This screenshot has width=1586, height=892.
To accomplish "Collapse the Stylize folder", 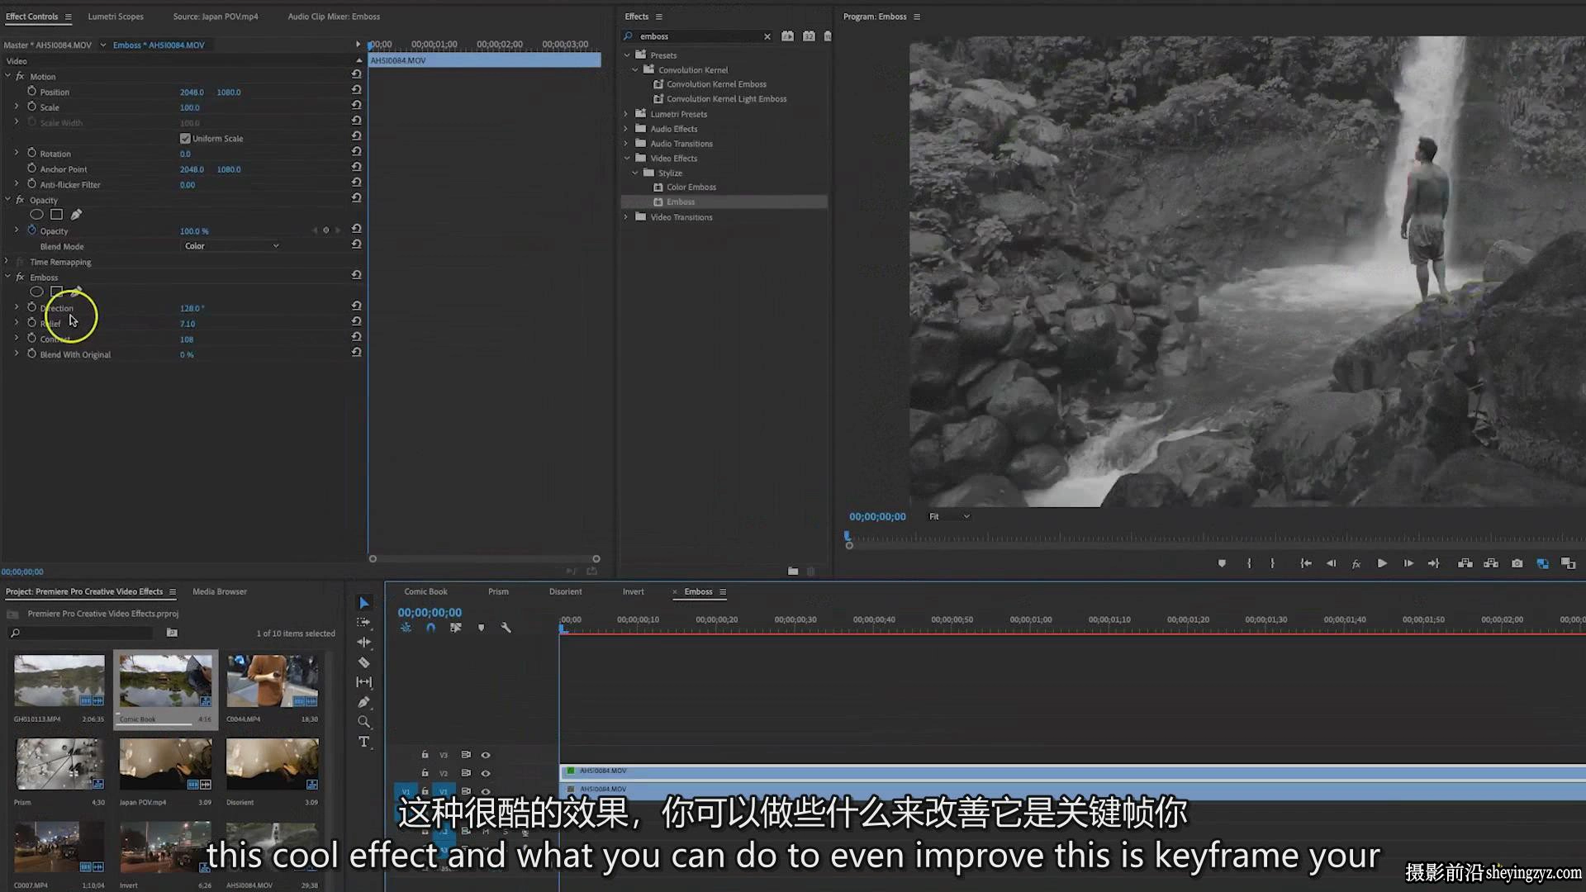I will coord(635,173).
